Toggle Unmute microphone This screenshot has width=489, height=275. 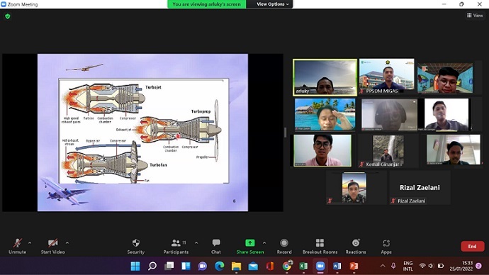coord(18,247)
